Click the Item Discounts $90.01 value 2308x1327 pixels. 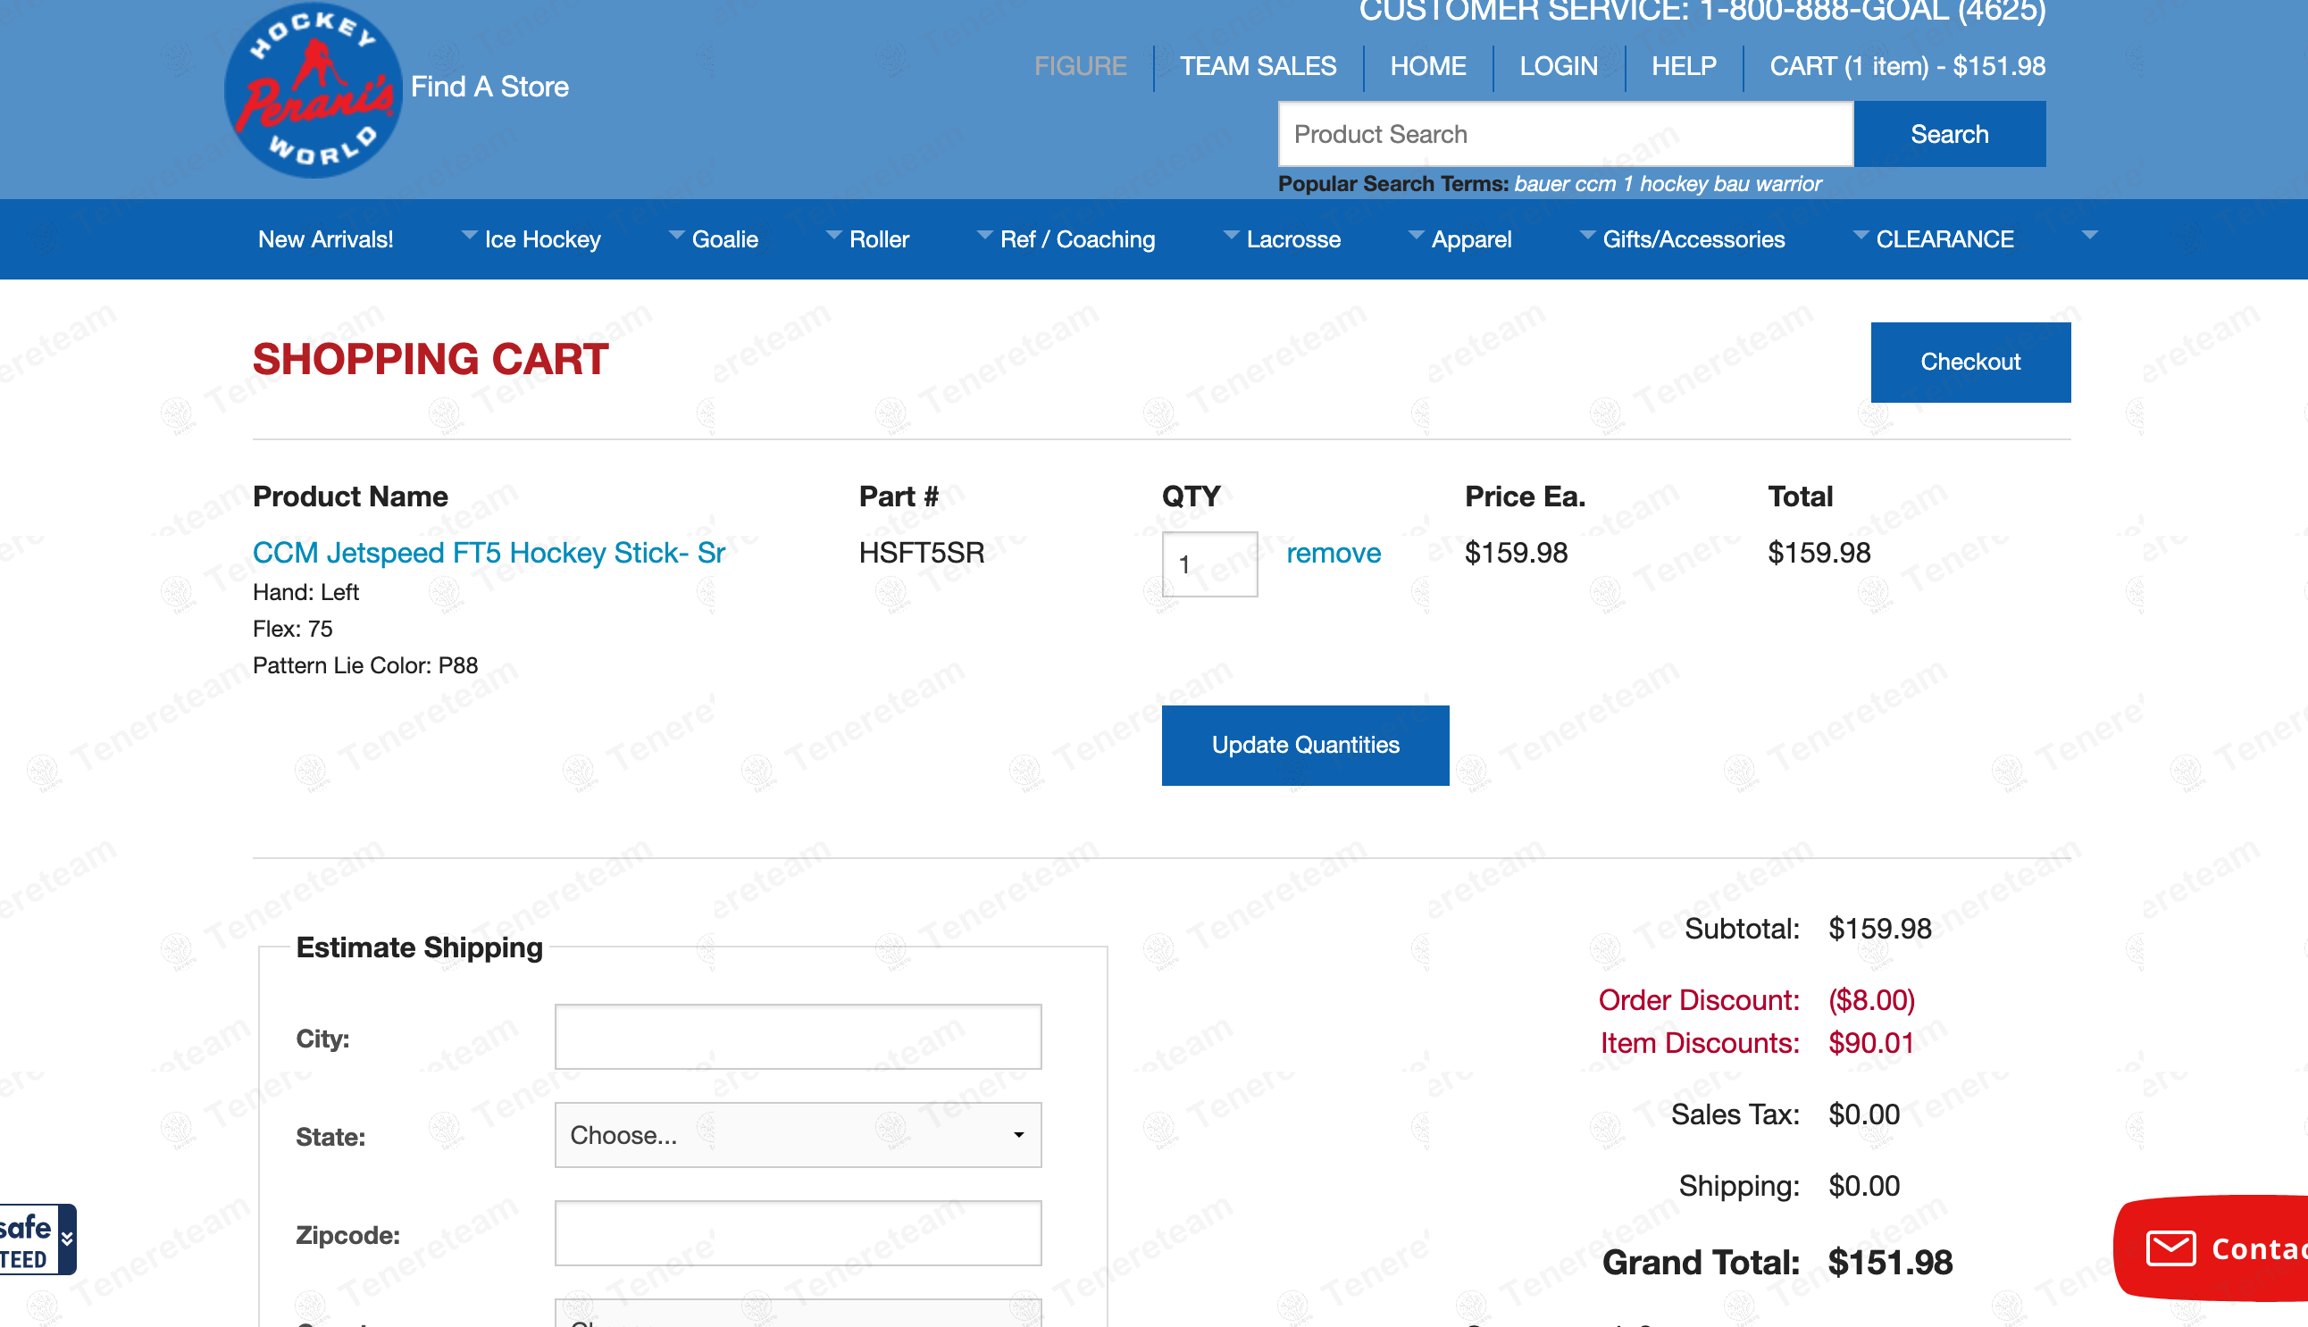1870,1043
